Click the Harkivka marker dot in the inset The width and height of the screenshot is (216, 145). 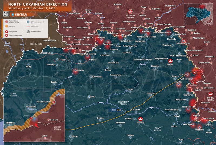click(48, 120)
